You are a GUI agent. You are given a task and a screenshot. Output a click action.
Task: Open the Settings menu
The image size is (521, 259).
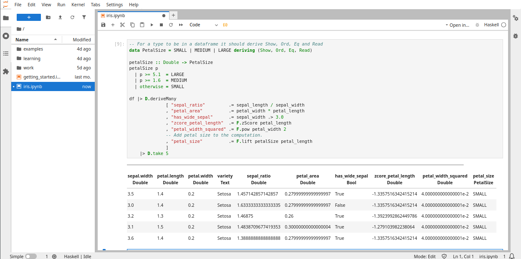(114, 5)
